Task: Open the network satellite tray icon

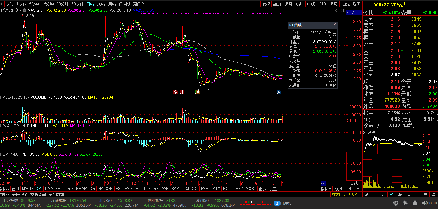Action: click(406, 203)
